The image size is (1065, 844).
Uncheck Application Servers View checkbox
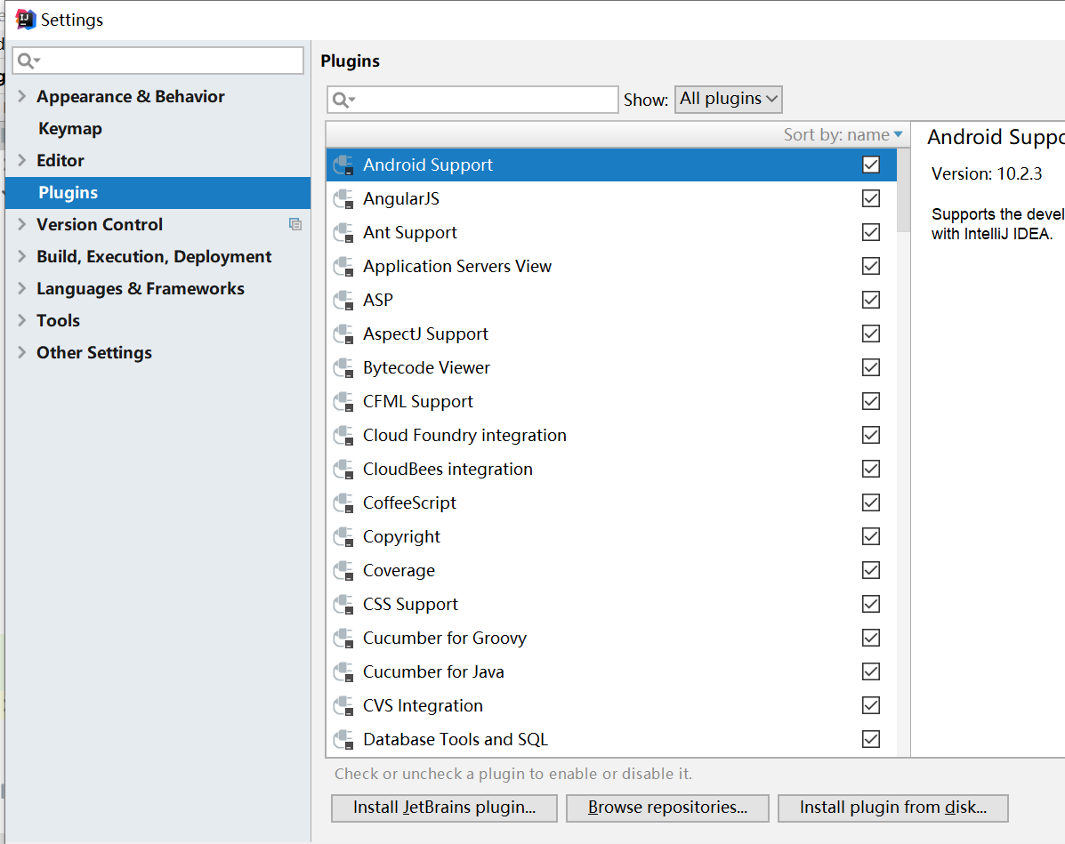[x=871, y=266]
